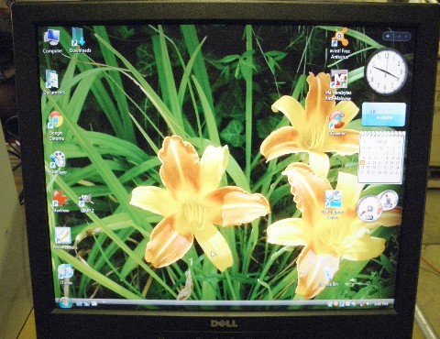Launch the red IrfanView shortcut
Viewport: 440px width, 339px height.
[60, 201]
